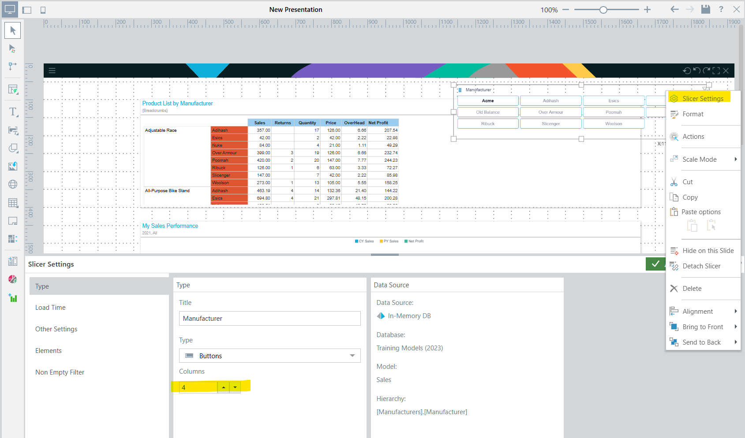Image resolution: width=745 pixels, height=438 pixels.
Task: Click the fullscreen icon in slide header
Action: click(716, 71)
